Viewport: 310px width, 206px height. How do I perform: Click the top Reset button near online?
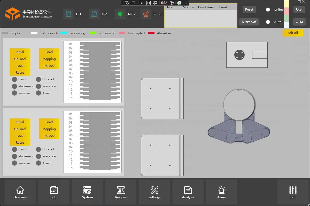(249, 10)
